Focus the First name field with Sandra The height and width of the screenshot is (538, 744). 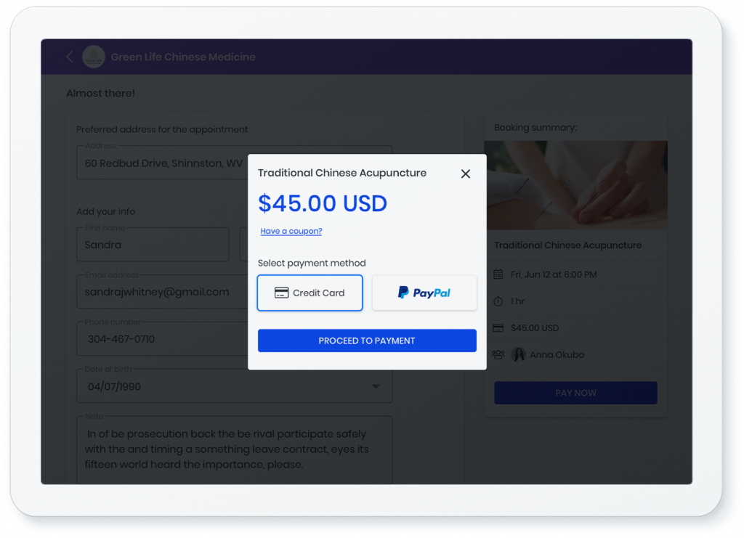(x=153, y=245)
